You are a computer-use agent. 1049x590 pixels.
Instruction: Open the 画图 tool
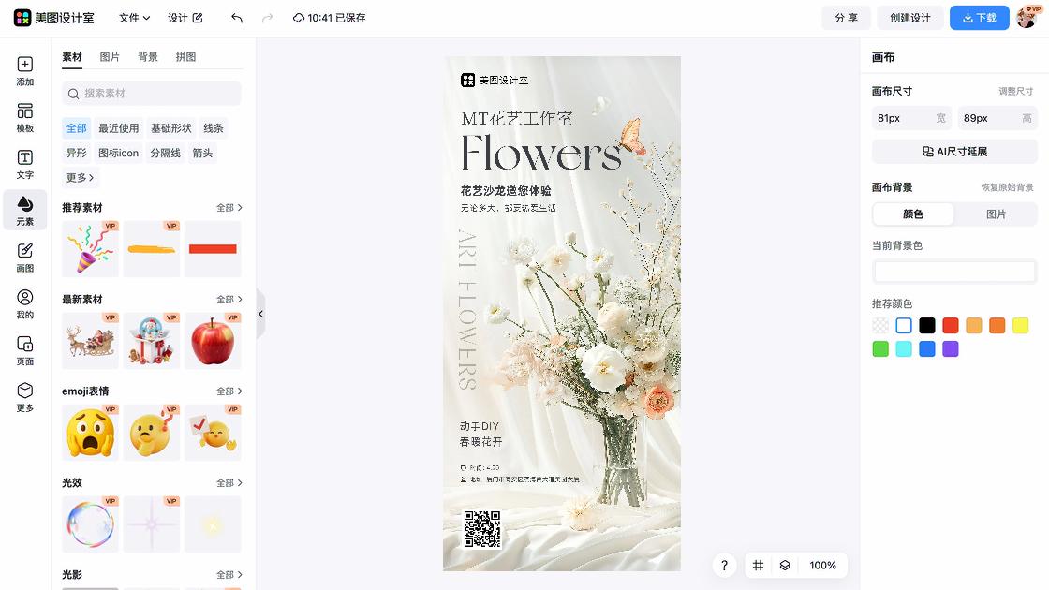point(24,255)
